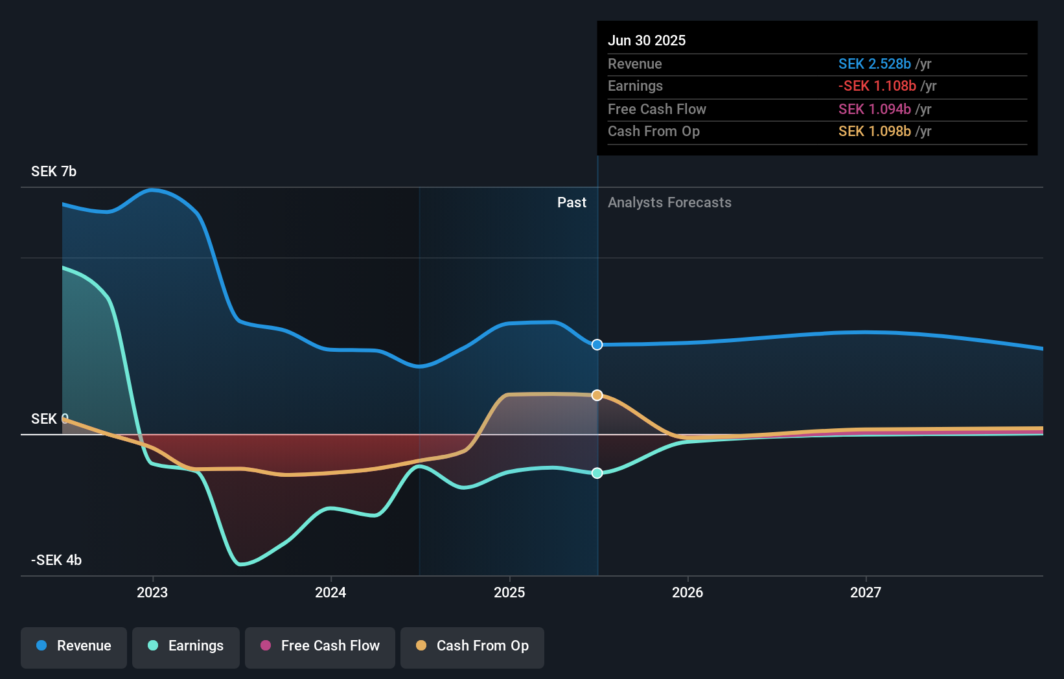
Task: Click the teal Earnings legend dot icon
Action: click(152, 645)
